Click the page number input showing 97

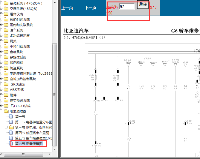click(127, 7)
